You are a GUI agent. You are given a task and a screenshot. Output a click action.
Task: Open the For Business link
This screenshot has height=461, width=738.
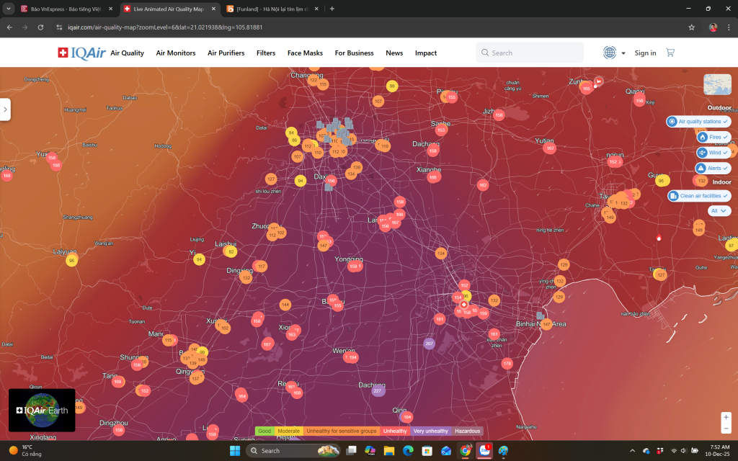pos(354,53)
